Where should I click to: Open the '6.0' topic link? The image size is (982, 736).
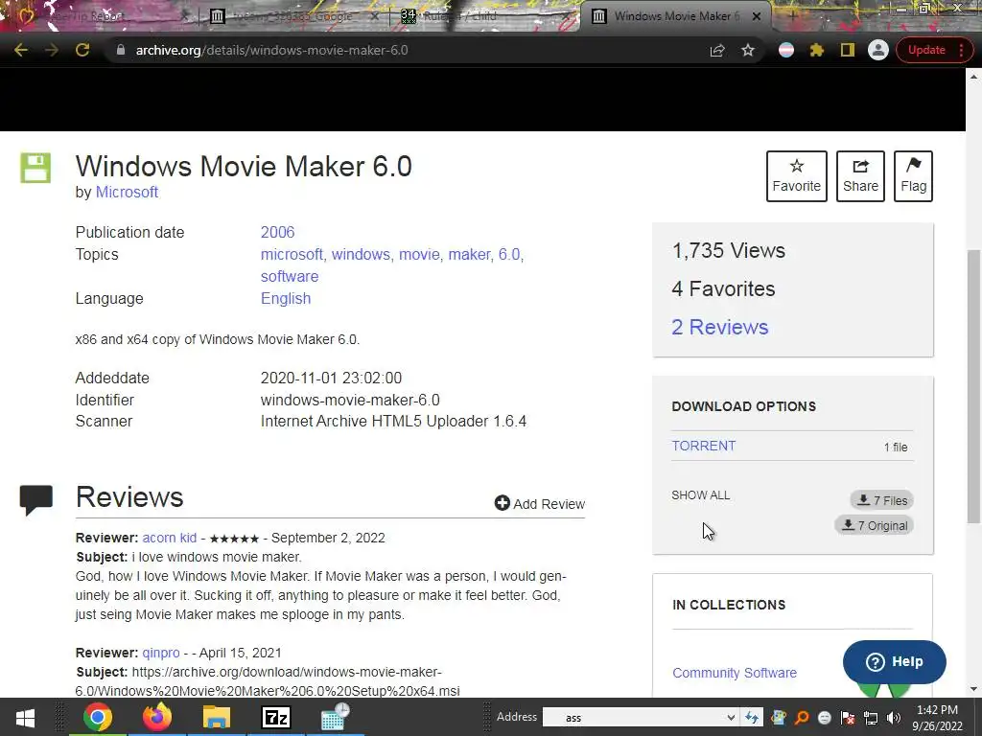[509, 255]
